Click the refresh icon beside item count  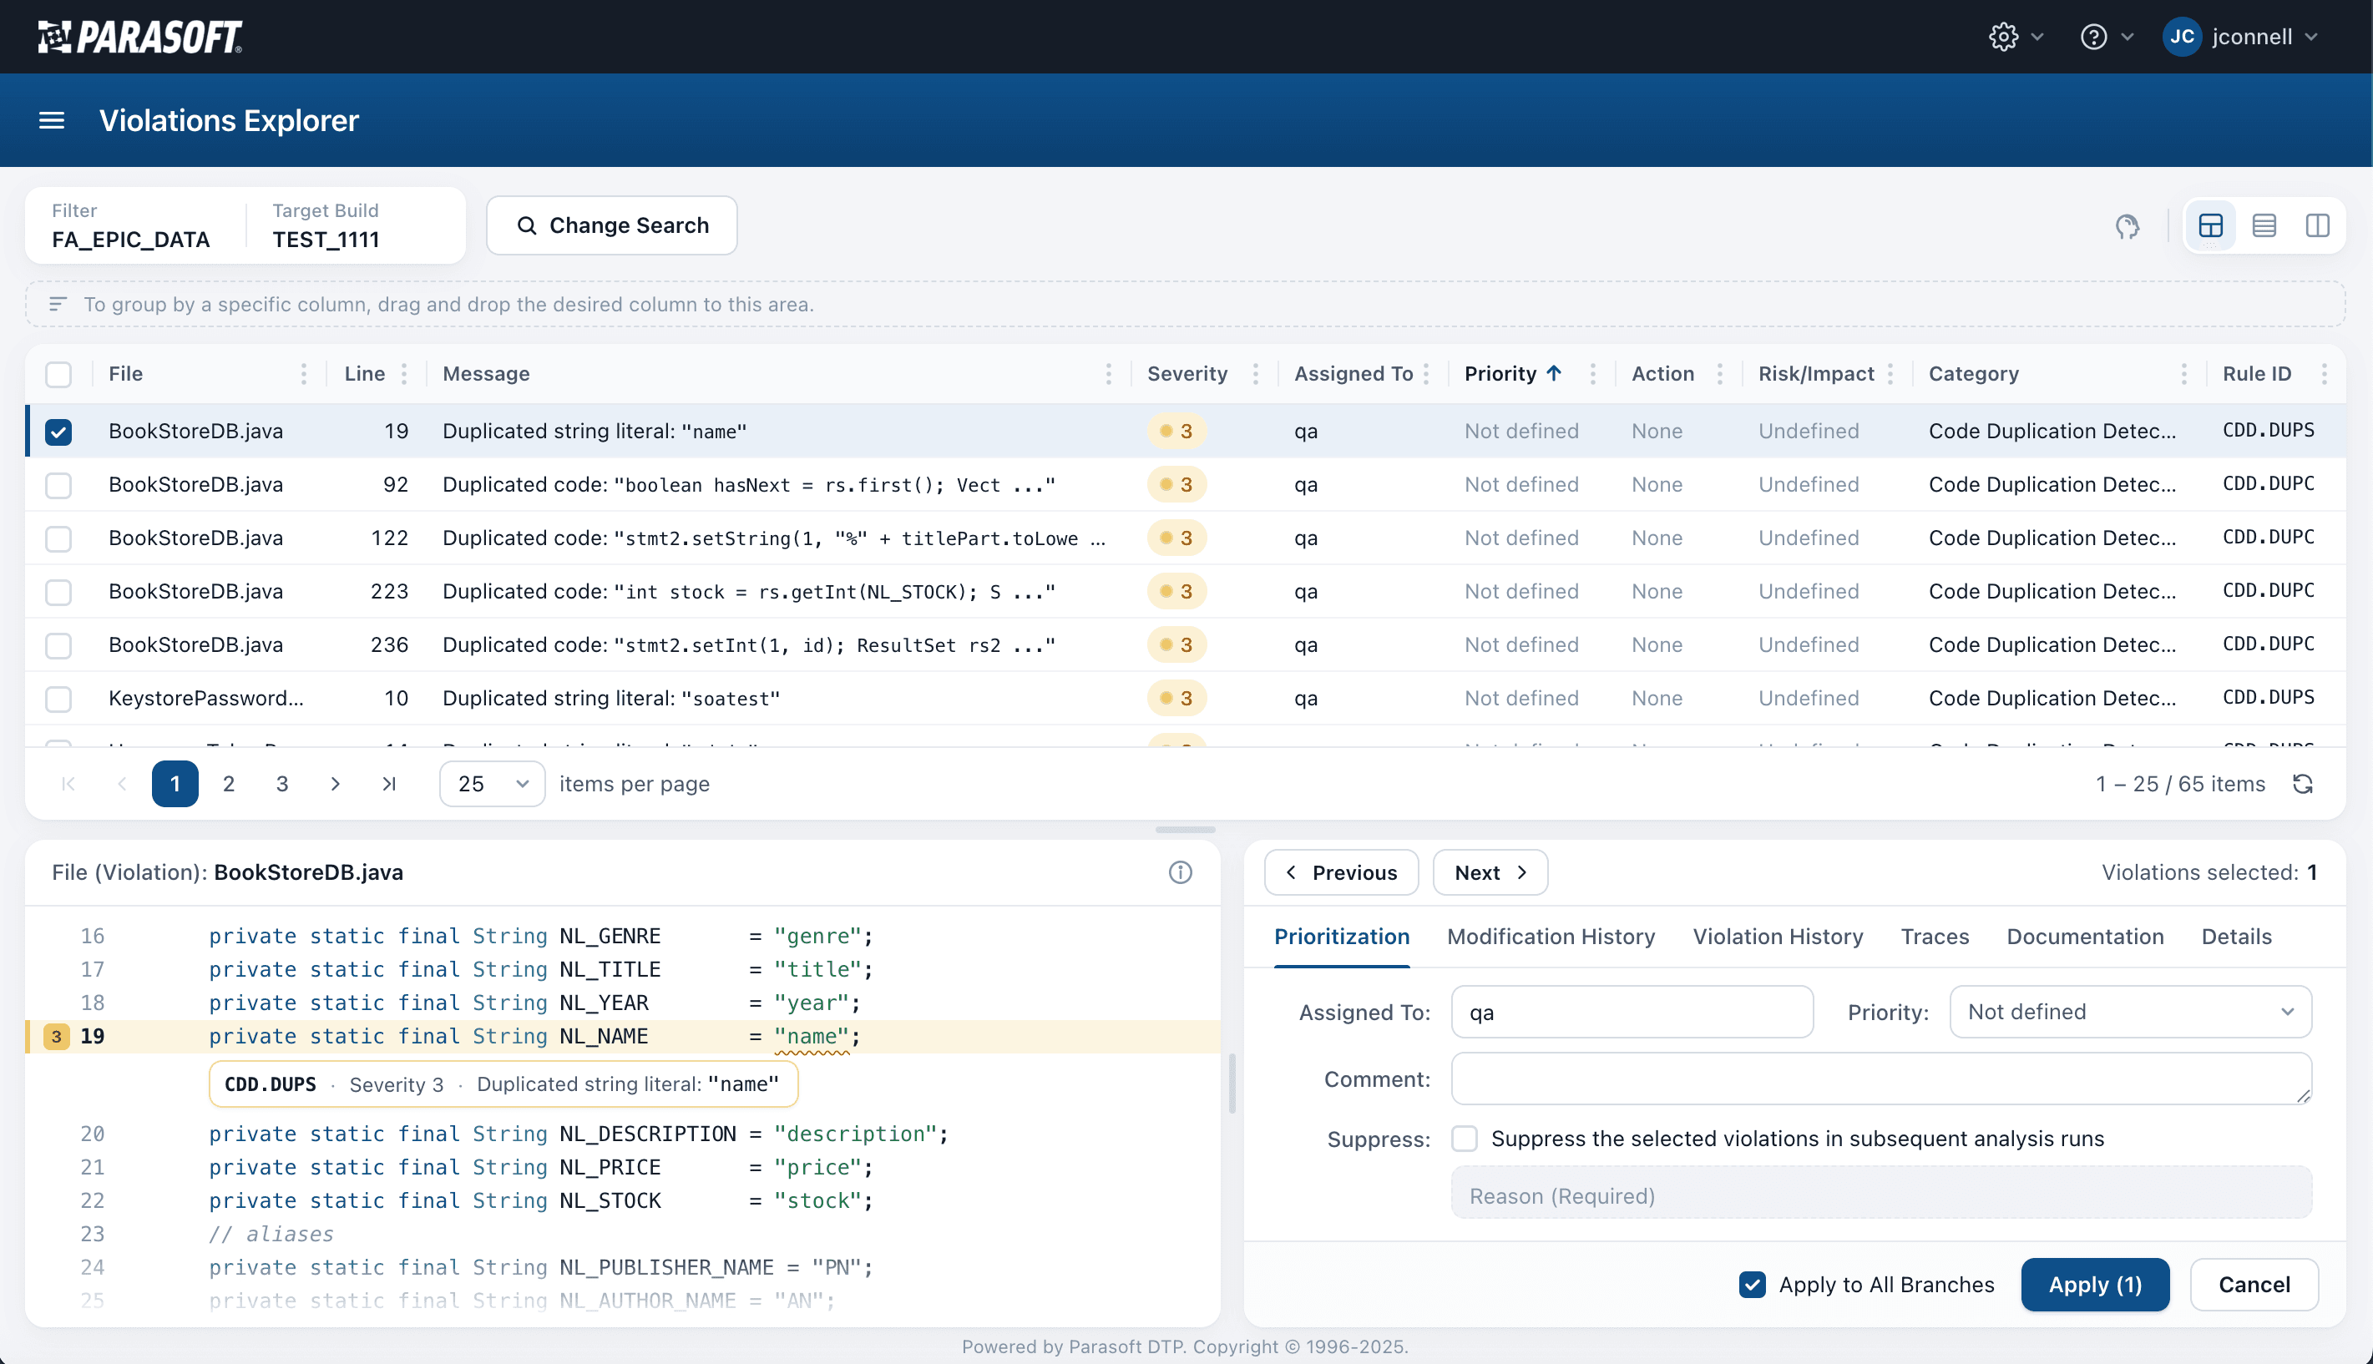point(2302,783)
